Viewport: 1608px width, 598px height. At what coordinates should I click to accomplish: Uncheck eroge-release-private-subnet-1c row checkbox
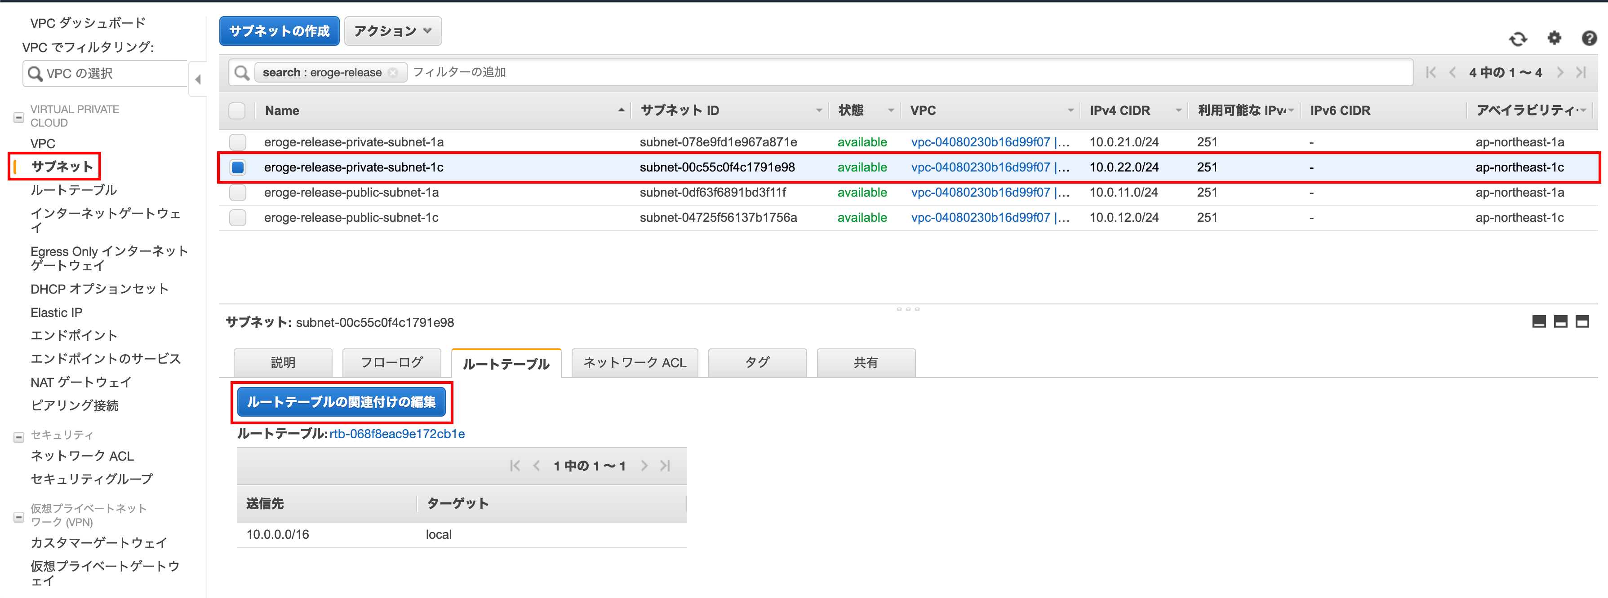[237, 167]
